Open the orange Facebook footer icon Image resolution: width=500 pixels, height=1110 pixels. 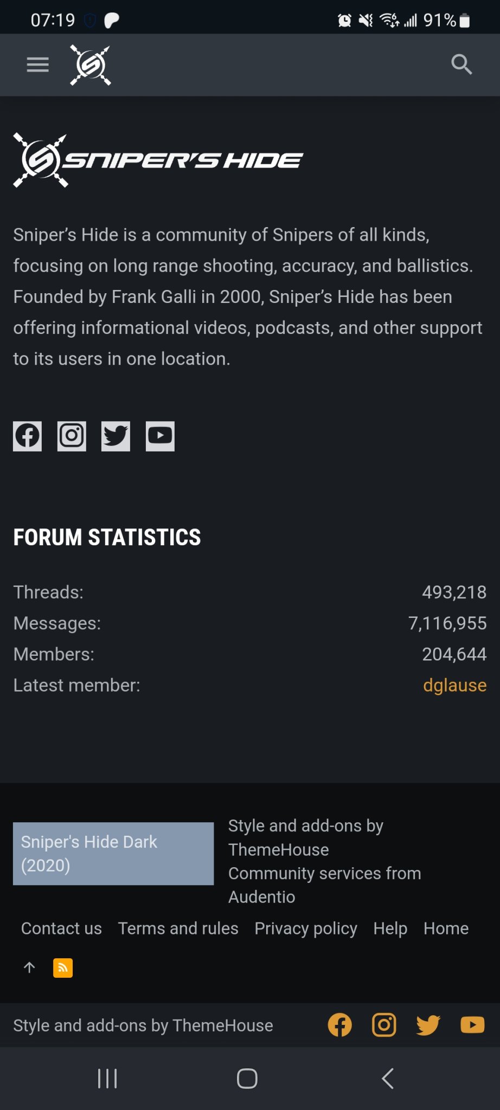340,1025
